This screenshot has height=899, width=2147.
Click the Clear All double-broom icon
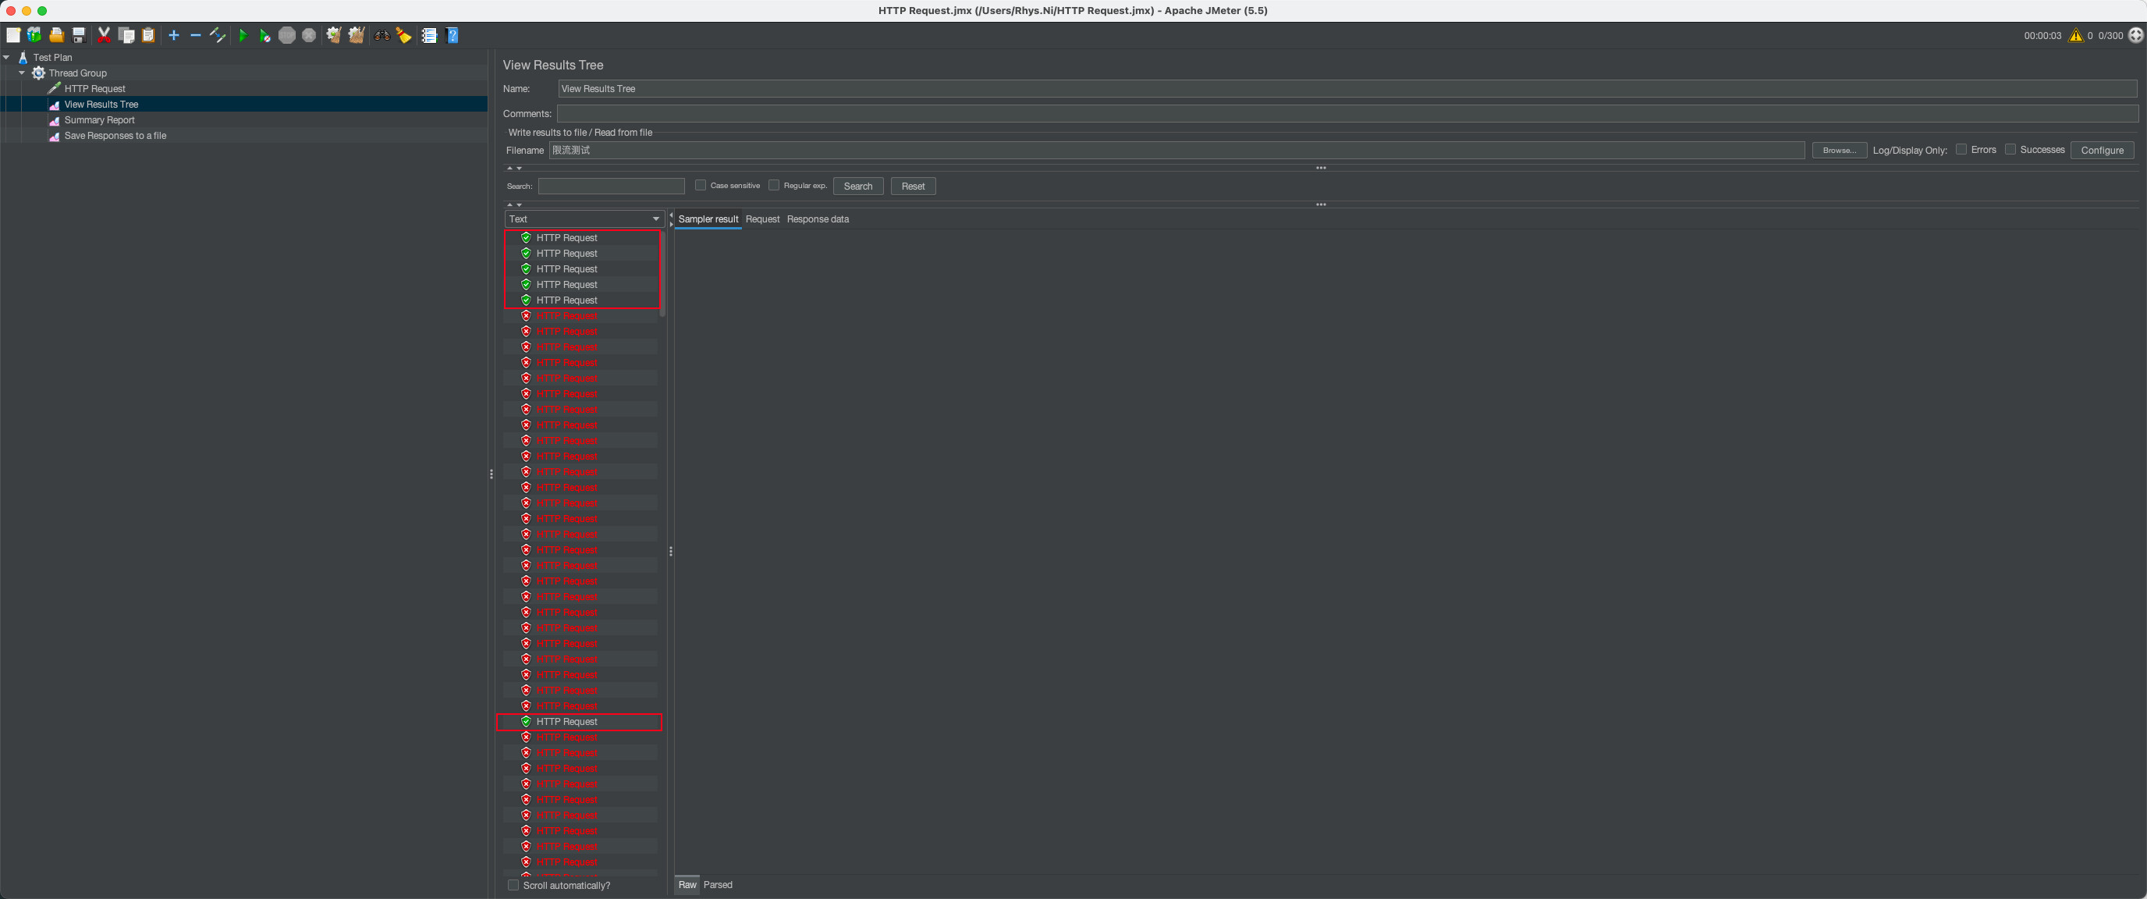click(357, 35)
